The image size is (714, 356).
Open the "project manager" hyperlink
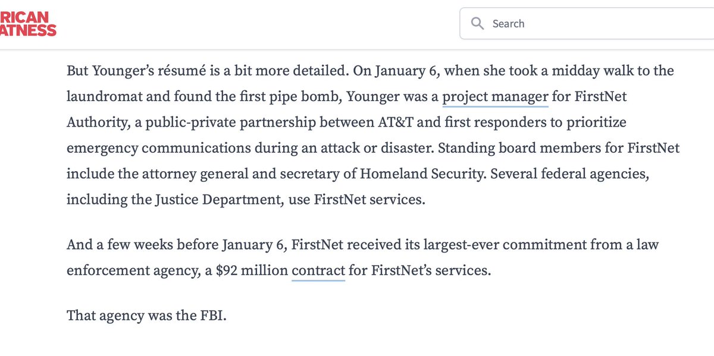(496, 97)
